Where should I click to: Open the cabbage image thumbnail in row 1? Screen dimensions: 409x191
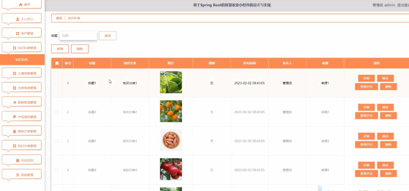[171, 82]
